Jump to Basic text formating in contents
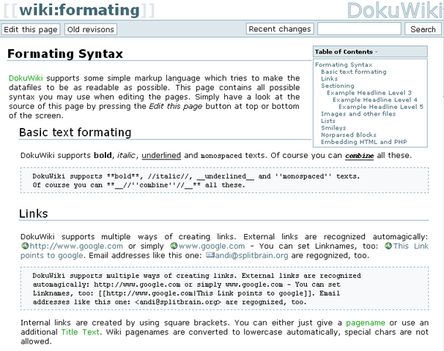 coord(354,72)
